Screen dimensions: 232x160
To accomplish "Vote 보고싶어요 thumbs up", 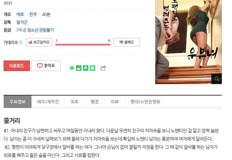I will (39, 42).
